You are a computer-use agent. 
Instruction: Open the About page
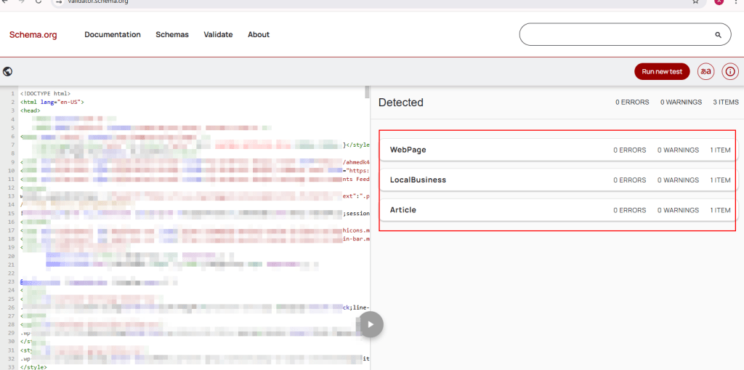pos(259,35)
